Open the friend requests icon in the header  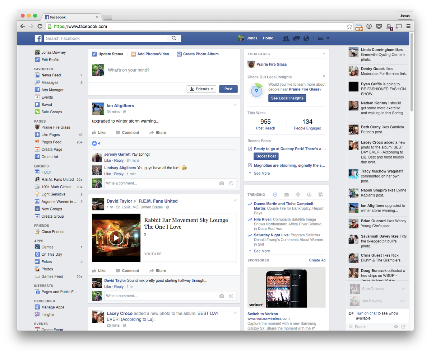point(286,38)
